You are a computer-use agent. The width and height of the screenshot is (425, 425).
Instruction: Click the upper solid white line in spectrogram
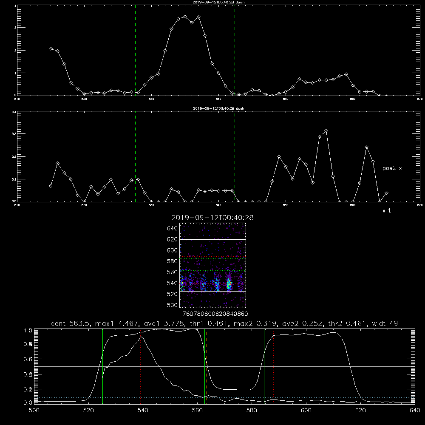point(213,239)
